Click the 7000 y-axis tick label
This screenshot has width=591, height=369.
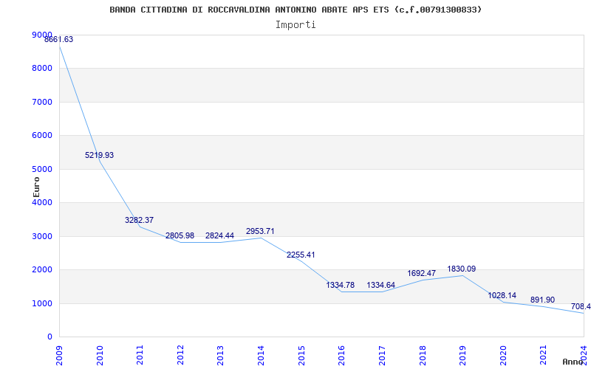[42, 102]
